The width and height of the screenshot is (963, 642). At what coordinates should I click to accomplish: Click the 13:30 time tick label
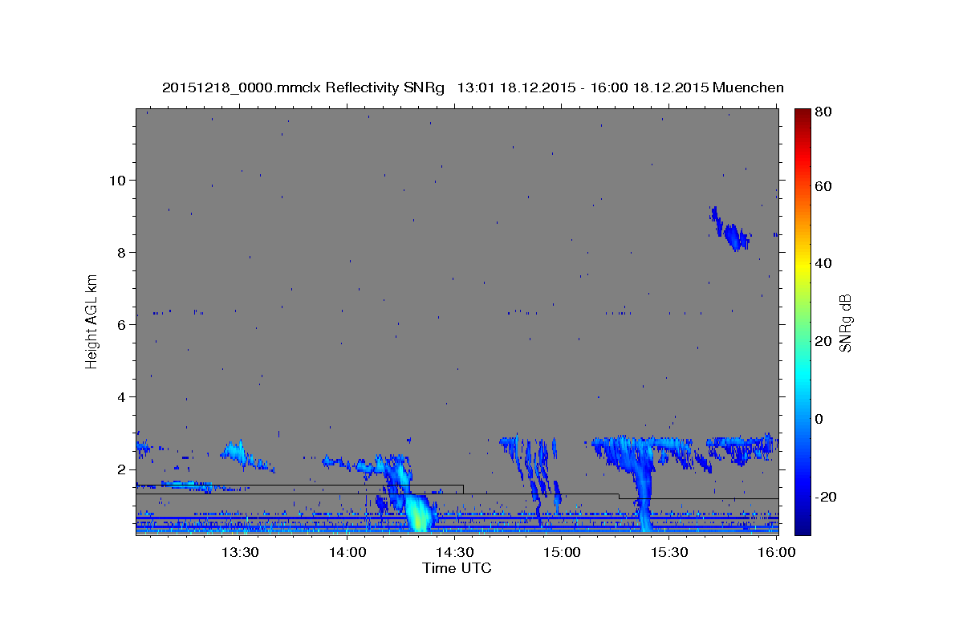pyautogui.click(x=240, y=552)
